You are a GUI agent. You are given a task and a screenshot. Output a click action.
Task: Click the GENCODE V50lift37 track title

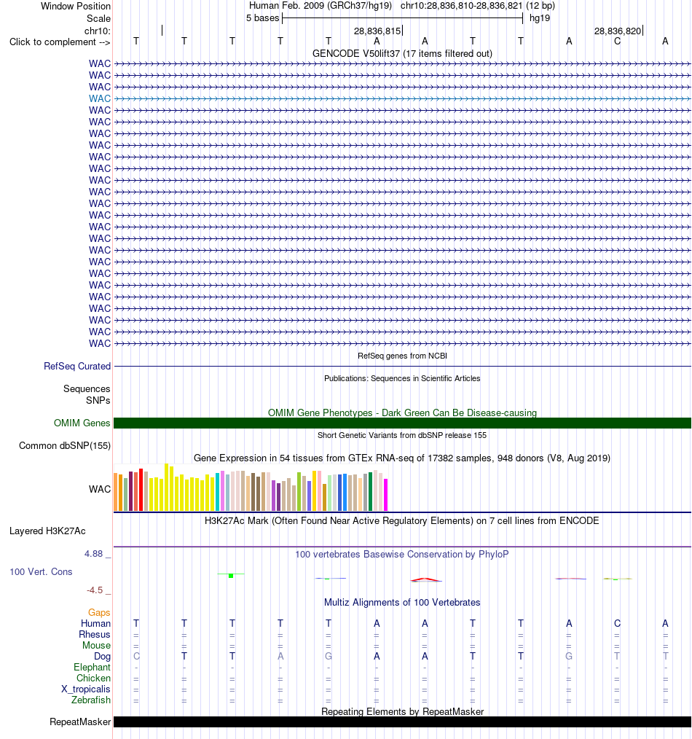[402, 54]
